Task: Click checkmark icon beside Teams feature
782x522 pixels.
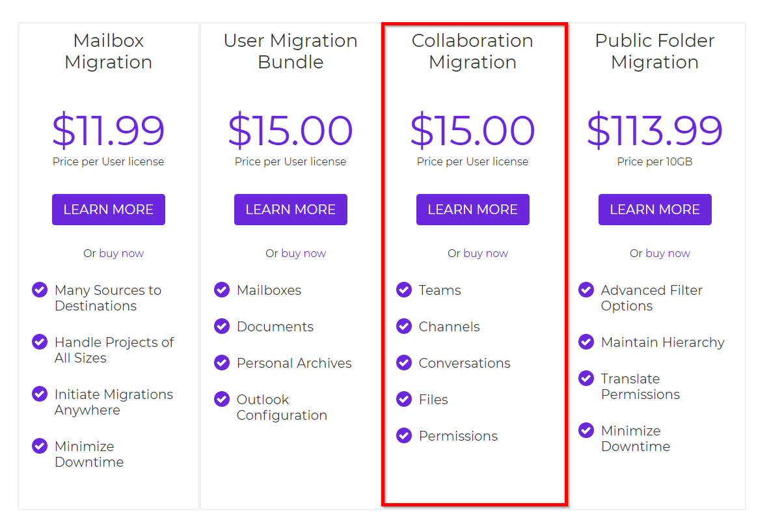Action: click(404, 290)
